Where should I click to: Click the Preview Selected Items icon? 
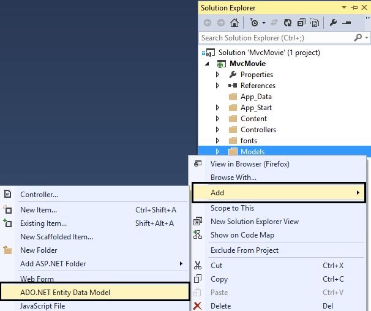click(347, 23)
